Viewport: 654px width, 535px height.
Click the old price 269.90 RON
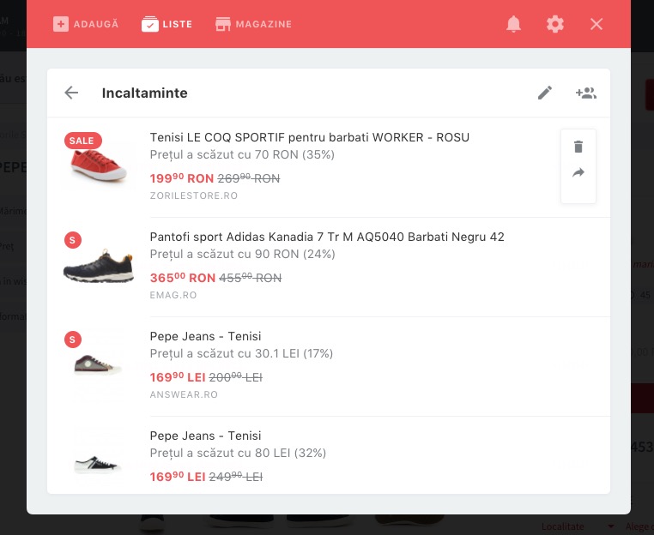tap(249, 178)
